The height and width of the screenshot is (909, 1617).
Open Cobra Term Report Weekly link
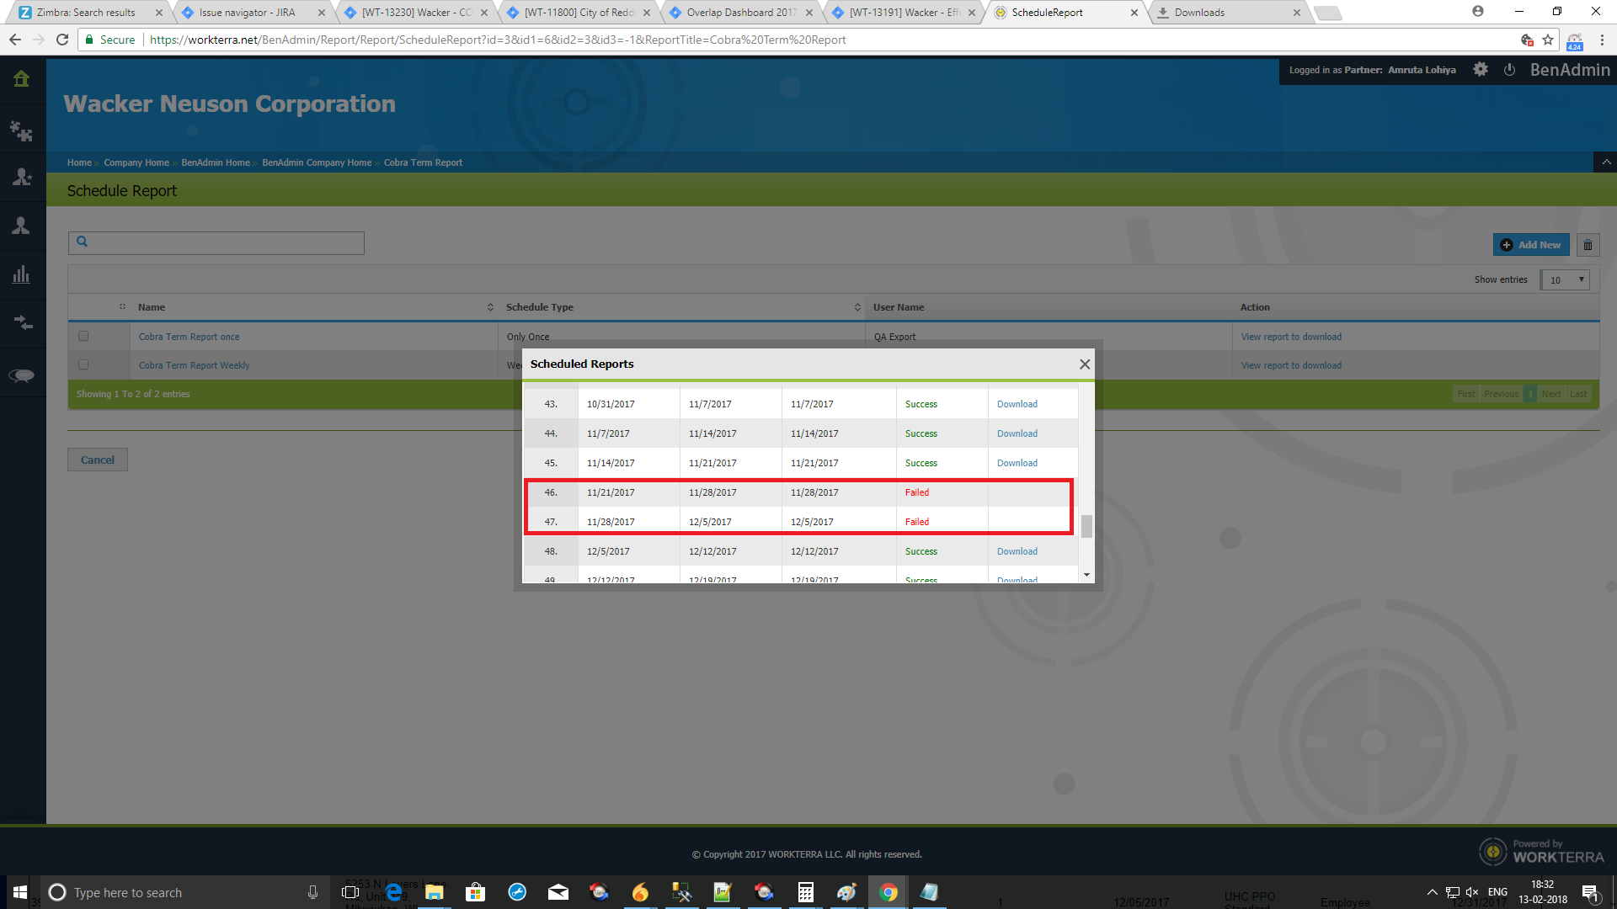click(195, 365)
